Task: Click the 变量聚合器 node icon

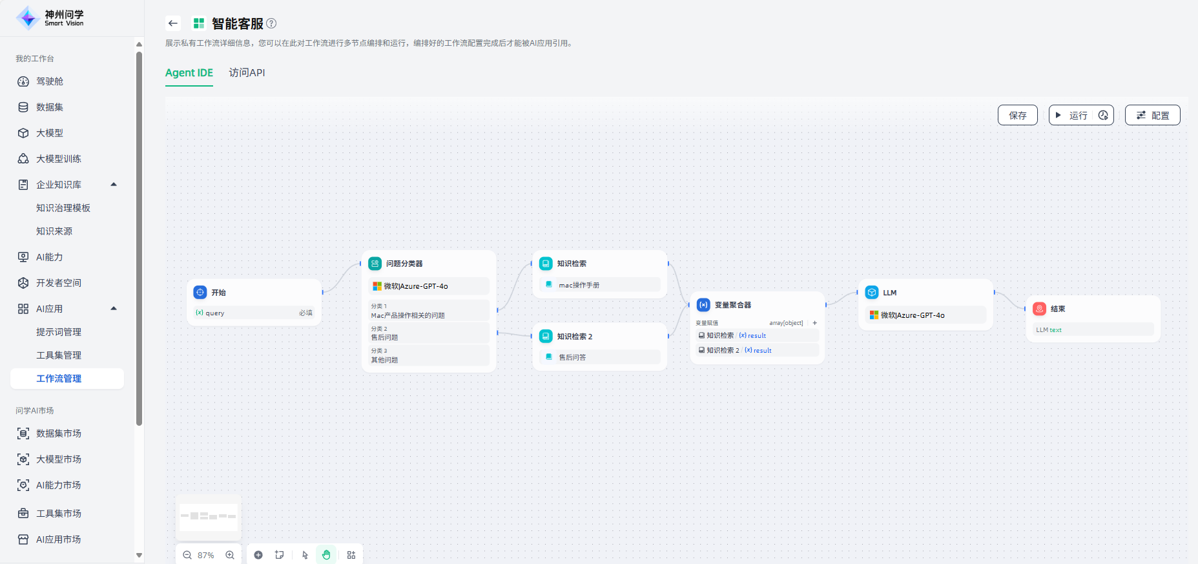Action: (x=704, y=305)
